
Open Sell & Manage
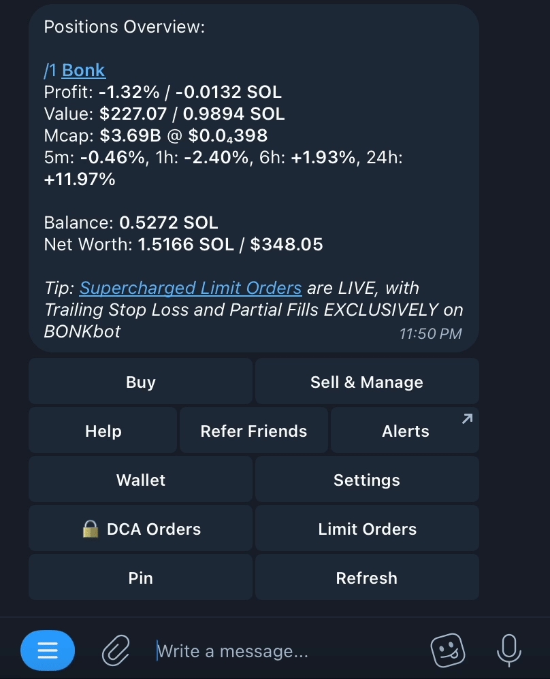pos(367,382)
